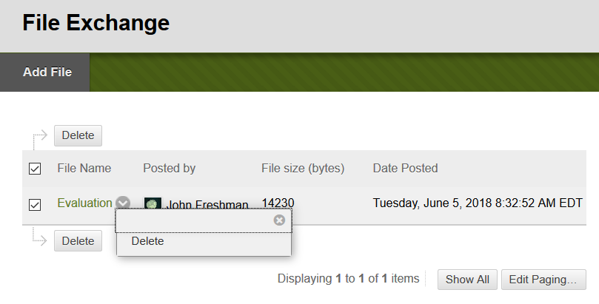599x304 pixels.
Task: Close the Evaluation context menu popup
Action: click(x=279, y=220)
